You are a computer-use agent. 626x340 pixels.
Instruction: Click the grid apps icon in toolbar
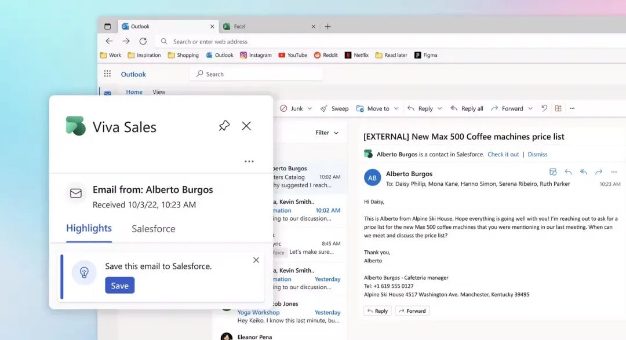(558, 108)
